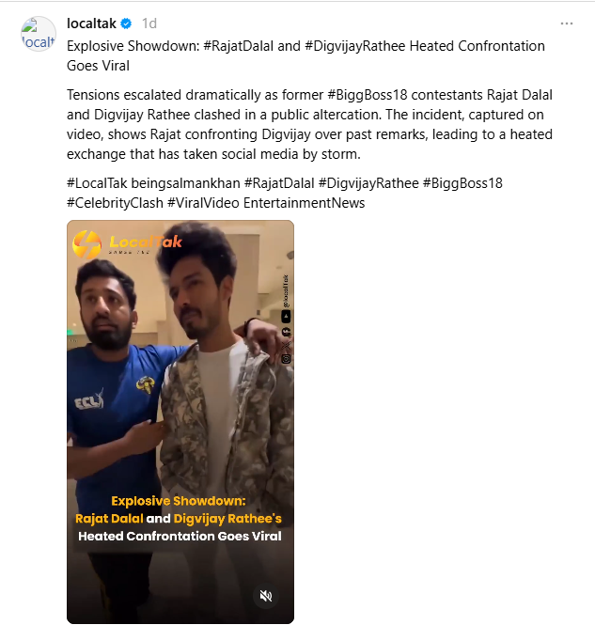This screenshot has height=625, width=595.
Task: Click the blue verified badge next to localtak
Action: point(126,23)
